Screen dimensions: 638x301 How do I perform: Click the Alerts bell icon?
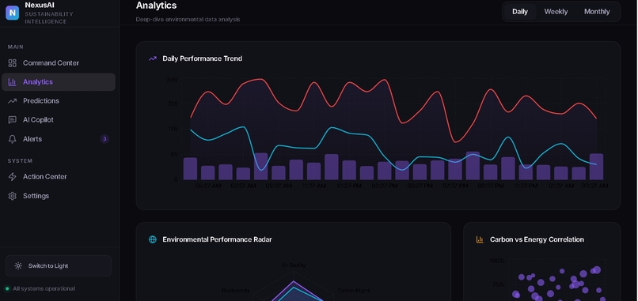(12, 139)
